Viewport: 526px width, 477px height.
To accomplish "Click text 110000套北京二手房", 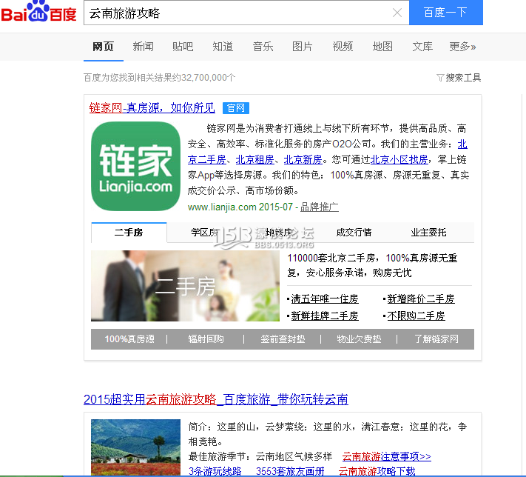I will coord(331,258).
